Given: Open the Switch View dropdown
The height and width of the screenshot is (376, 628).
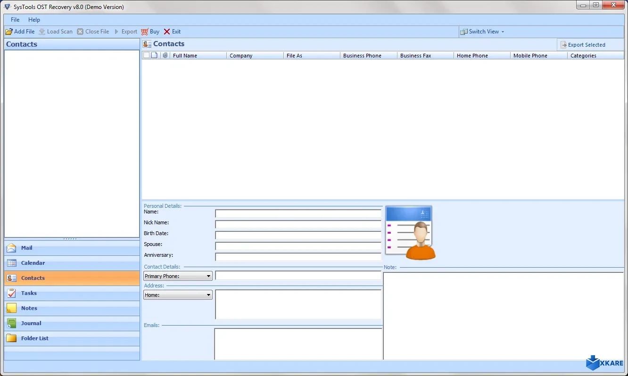Looking at the screenshot, I should 482,32.
